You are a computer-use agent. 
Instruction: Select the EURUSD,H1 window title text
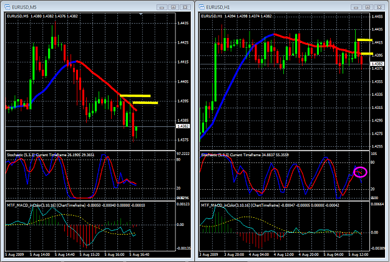[x=218, y=7]
